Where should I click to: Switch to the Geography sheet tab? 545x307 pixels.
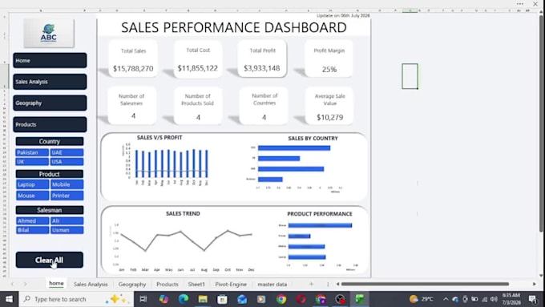132,284
